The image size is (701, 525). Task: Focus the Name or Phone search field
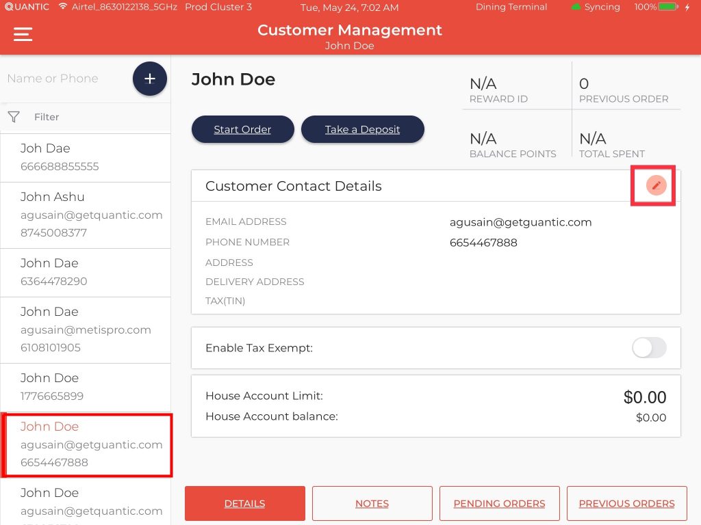click(x=65, y=79)
